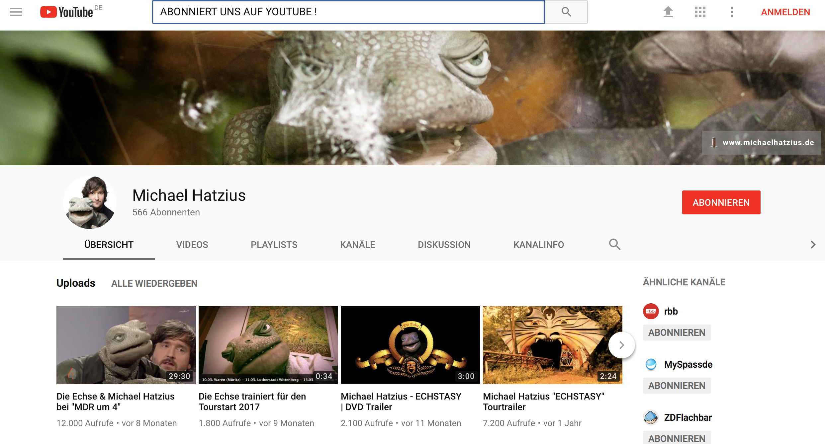This screenshot has height=444, width=825.
Task: Open the hamburger guide menu
Action: [x=16, y=12]
